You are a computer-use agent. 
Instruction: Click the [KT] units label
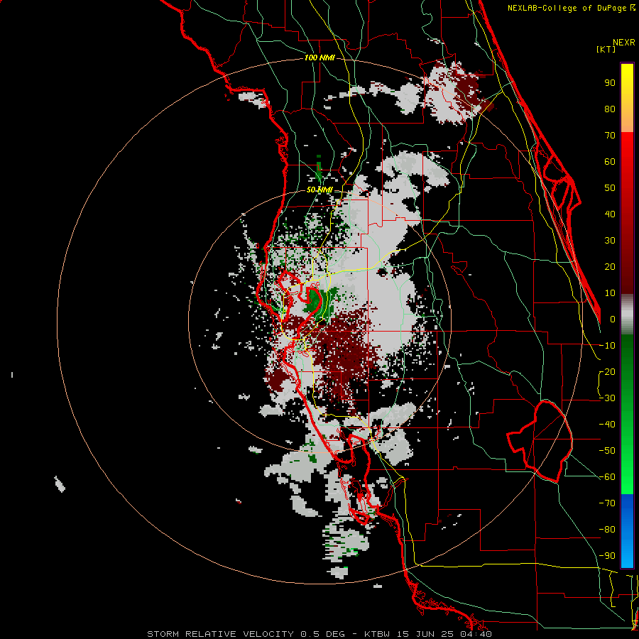click(x=606, y=49)
